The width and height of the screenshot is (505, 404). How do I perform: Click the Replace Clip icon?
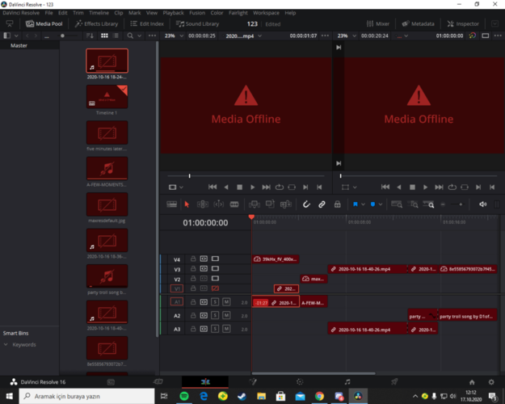(x=286, y=204)
